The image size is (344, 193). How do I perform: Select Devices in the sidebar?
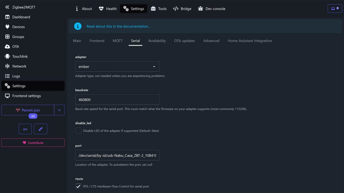(x=19, y=27)
